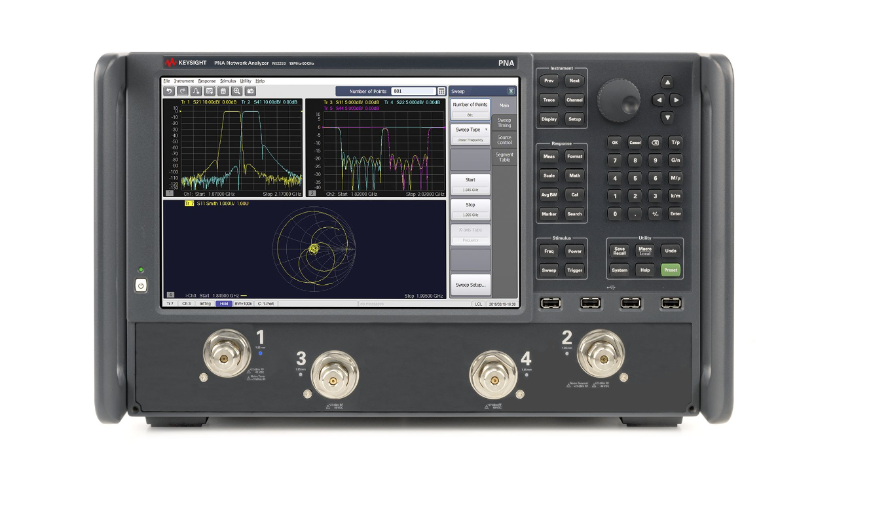
Task: Open the Tr 7 trace selector in the status bar
Action: click(x=170, y=303)
